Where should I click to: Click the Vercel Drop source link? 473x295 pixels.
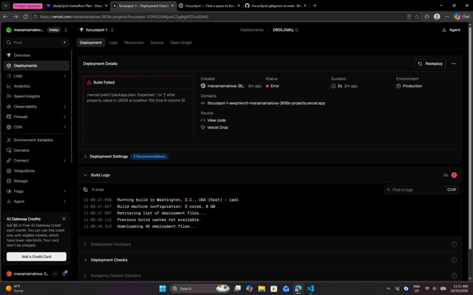218,128
